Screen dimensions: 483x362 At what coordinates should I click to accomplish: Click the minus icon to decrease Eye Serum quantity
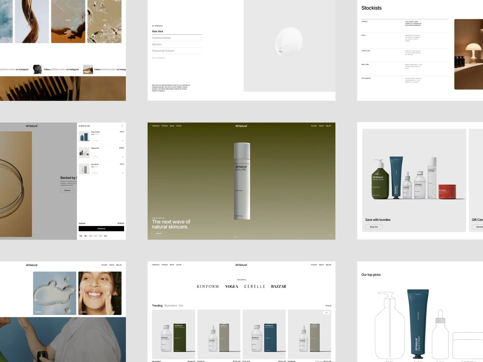(93, 173)
